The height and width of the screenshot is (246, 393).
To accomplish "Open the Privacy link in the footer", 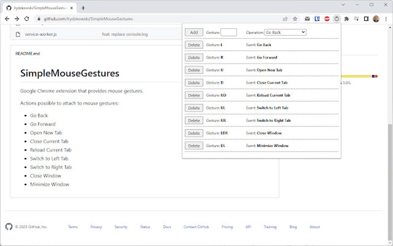I will point(96,227).
